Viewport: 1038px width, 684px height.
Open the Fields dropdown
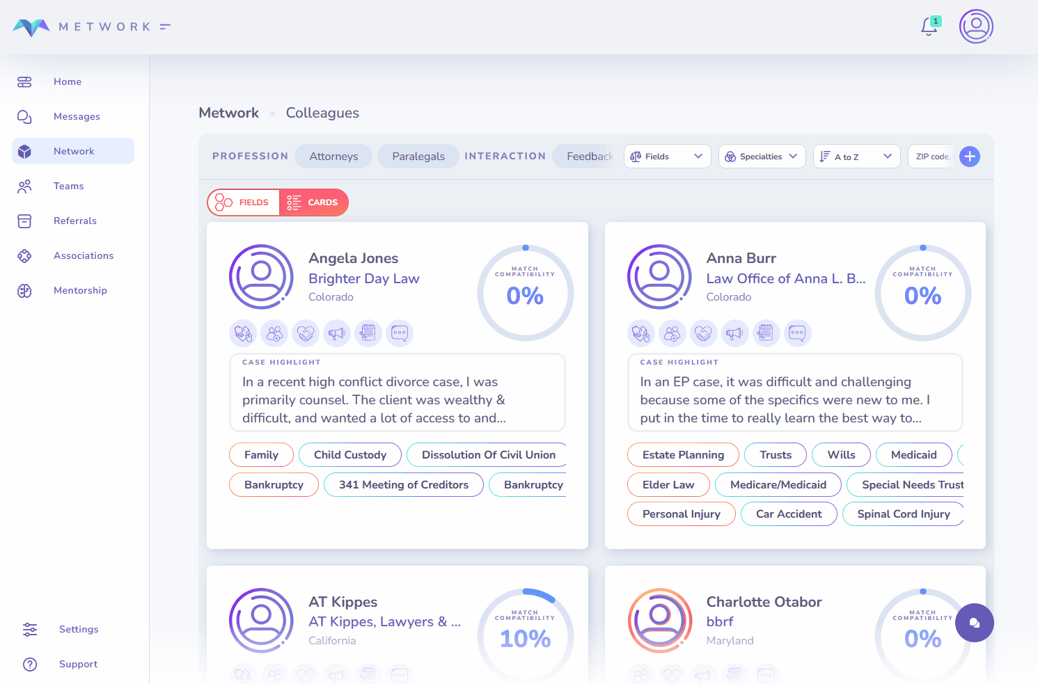667,157
